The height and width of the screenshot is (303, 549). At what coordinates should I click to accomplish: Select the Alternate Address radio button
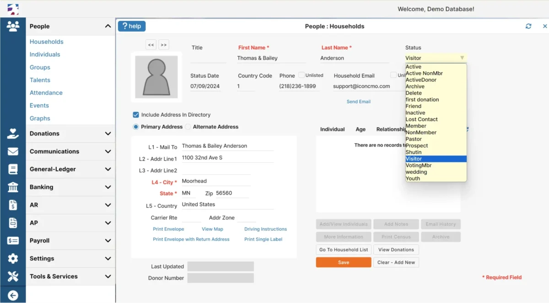coord(188,127)
